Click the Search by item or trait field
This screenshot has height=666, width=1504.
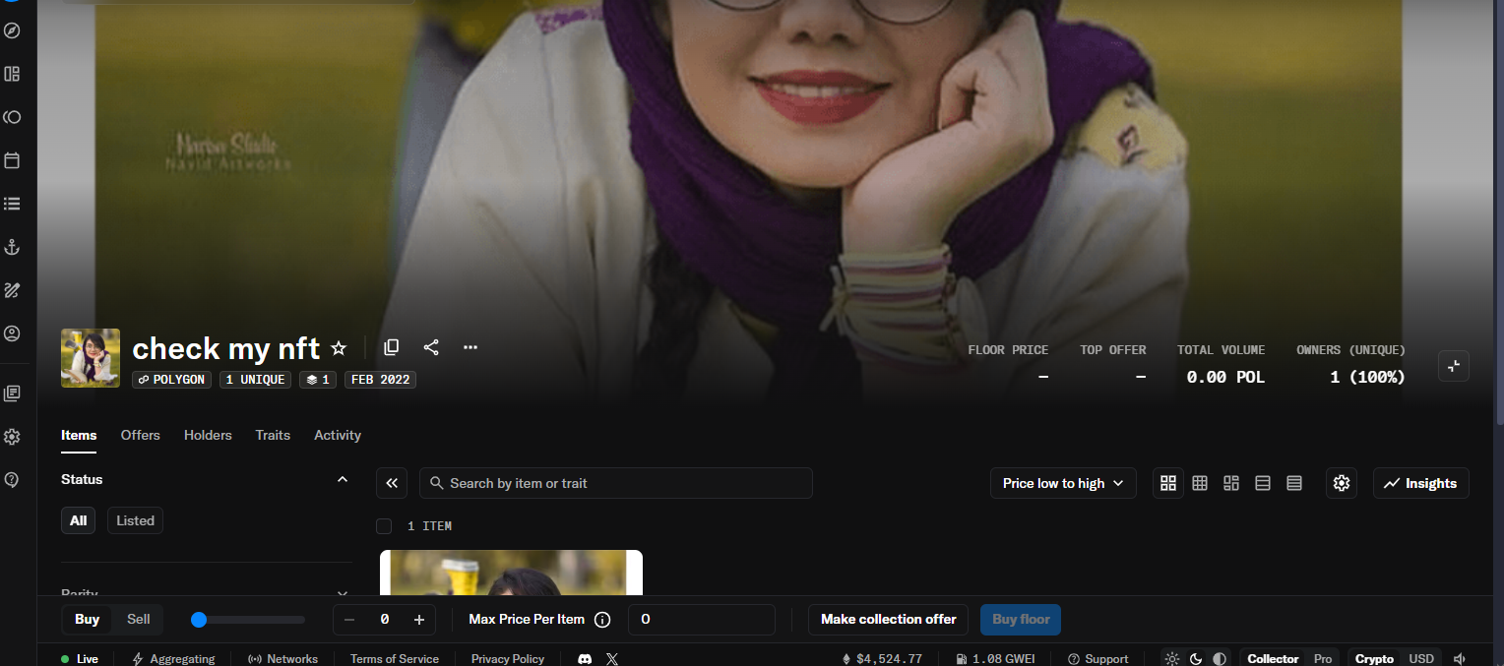point(616,483)
